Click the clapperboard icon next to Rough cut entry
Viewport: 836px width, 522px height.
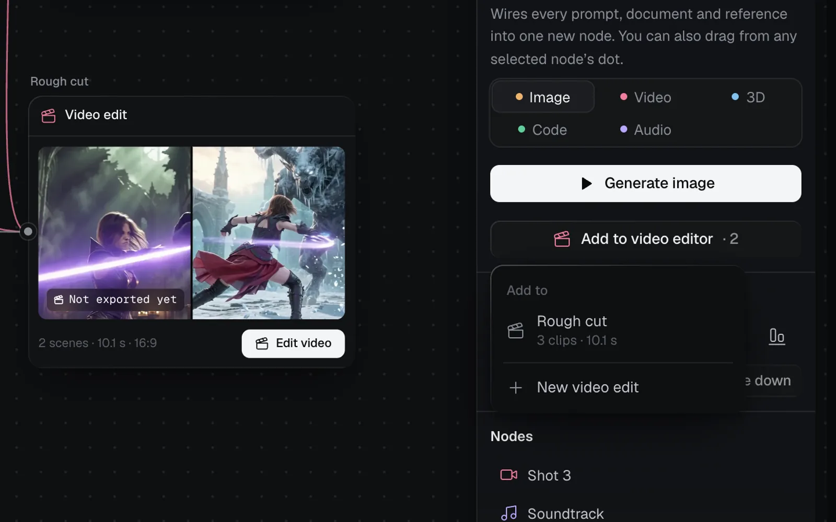516,330
